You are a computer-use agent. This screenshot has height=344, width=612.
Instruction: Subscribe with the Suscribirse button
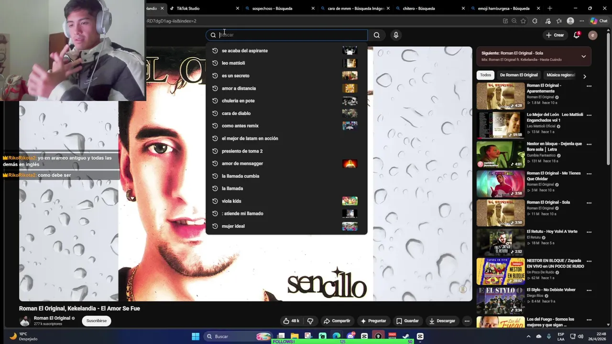click(96, 321)
